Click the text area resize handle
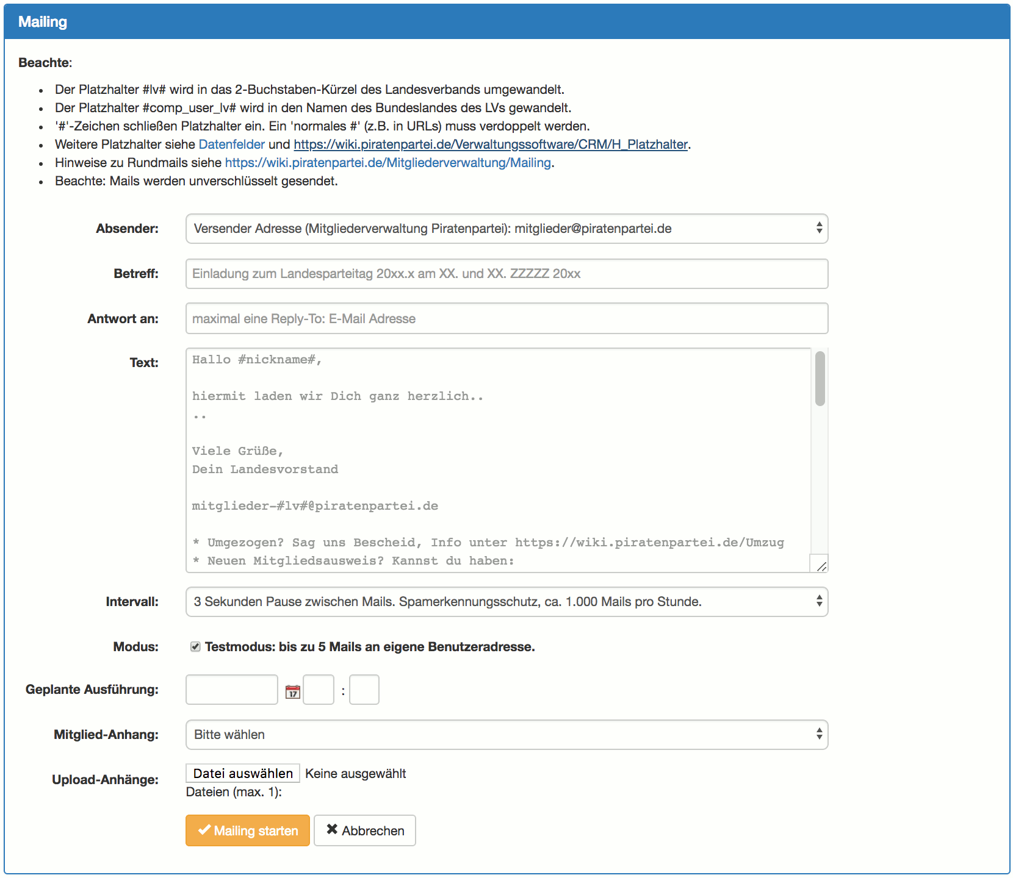Viewport: 1013px width, 878px height. [821, 566]
